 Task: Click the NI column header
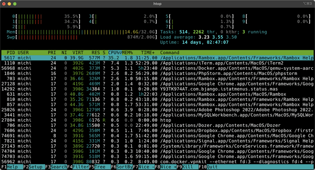(64, 52)
